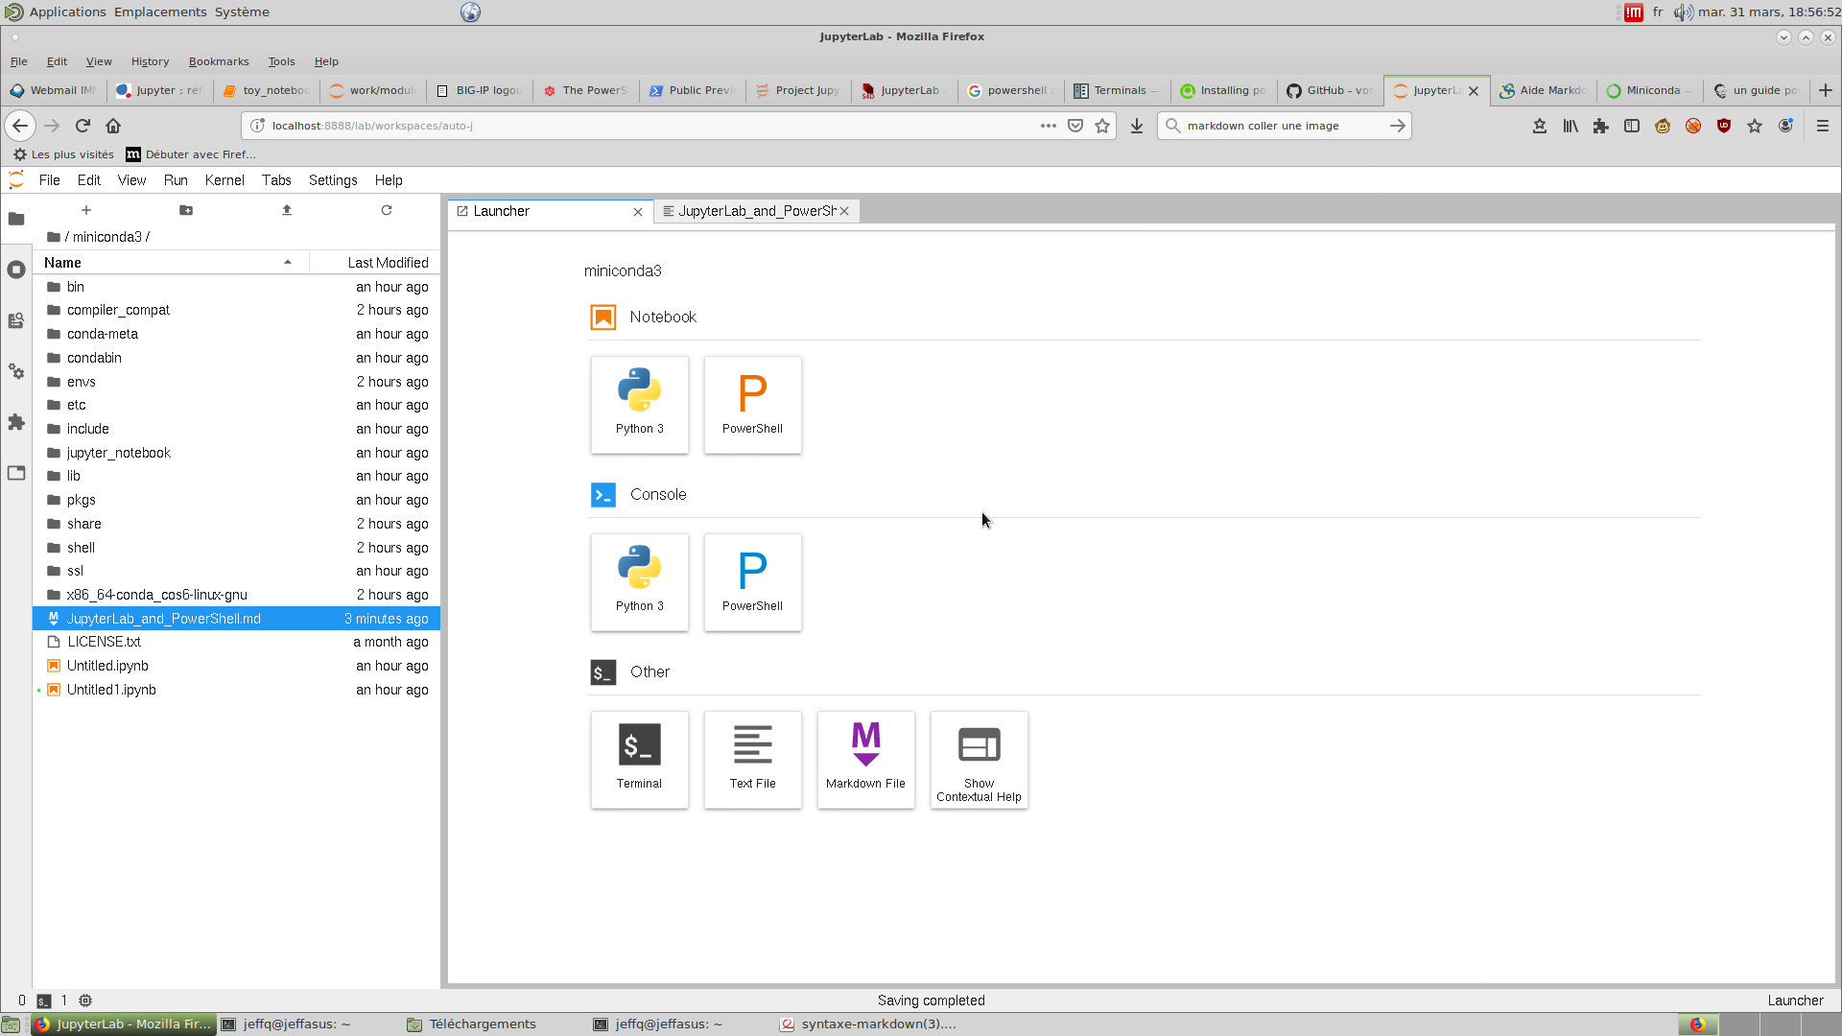Open the envs folder

(x=82, y=382)
